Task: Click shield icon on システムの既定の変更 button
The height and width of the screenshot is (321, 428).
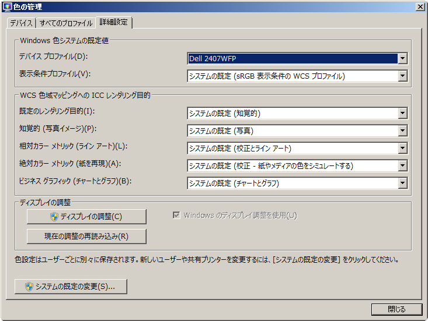Action: [x=29, y=287]
